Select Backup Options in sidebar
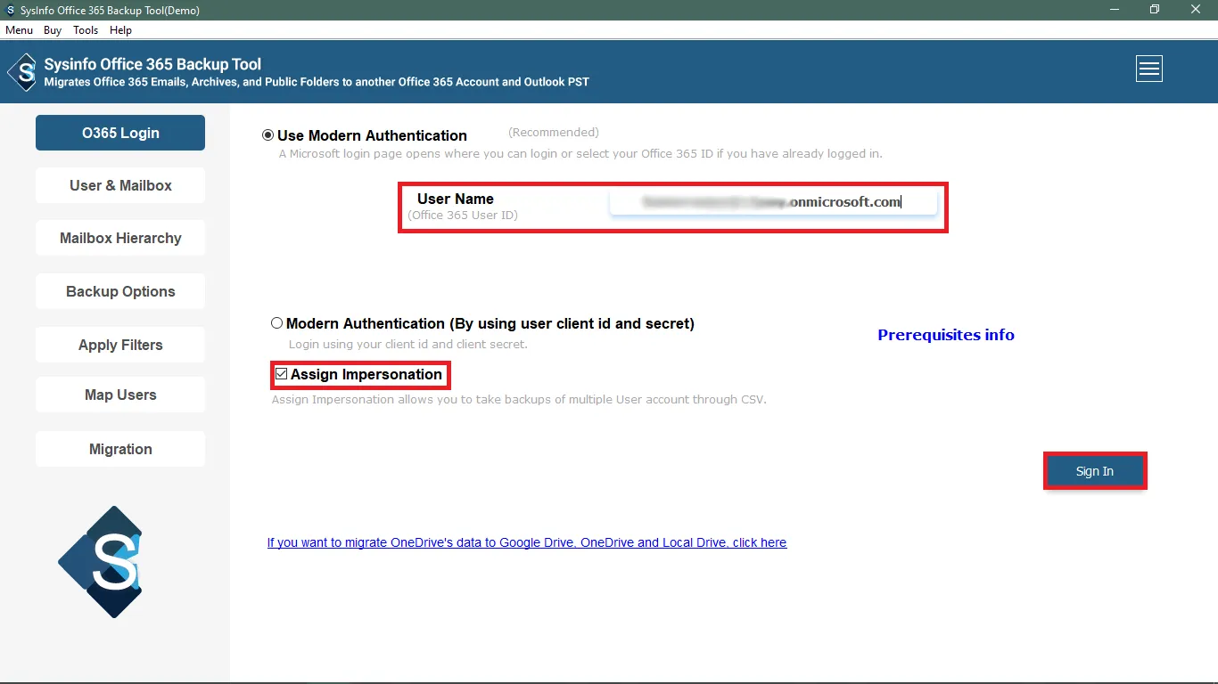The image size is (1218, 684). tap(120, 291)
